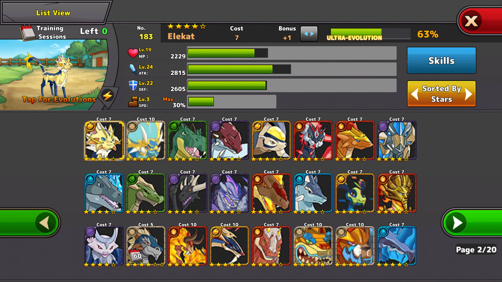
Task: Open the Skills panel
Action: pyautogui.click(x=442, y=61)
